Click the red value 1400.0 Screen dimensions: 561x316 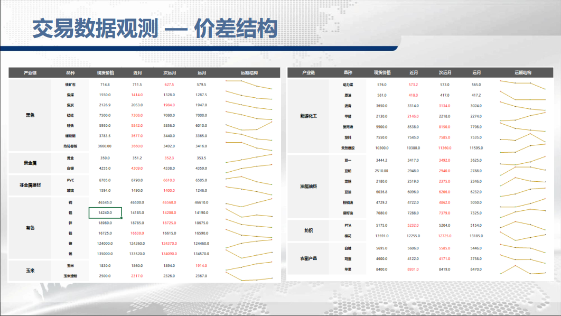tap(169, 190)
